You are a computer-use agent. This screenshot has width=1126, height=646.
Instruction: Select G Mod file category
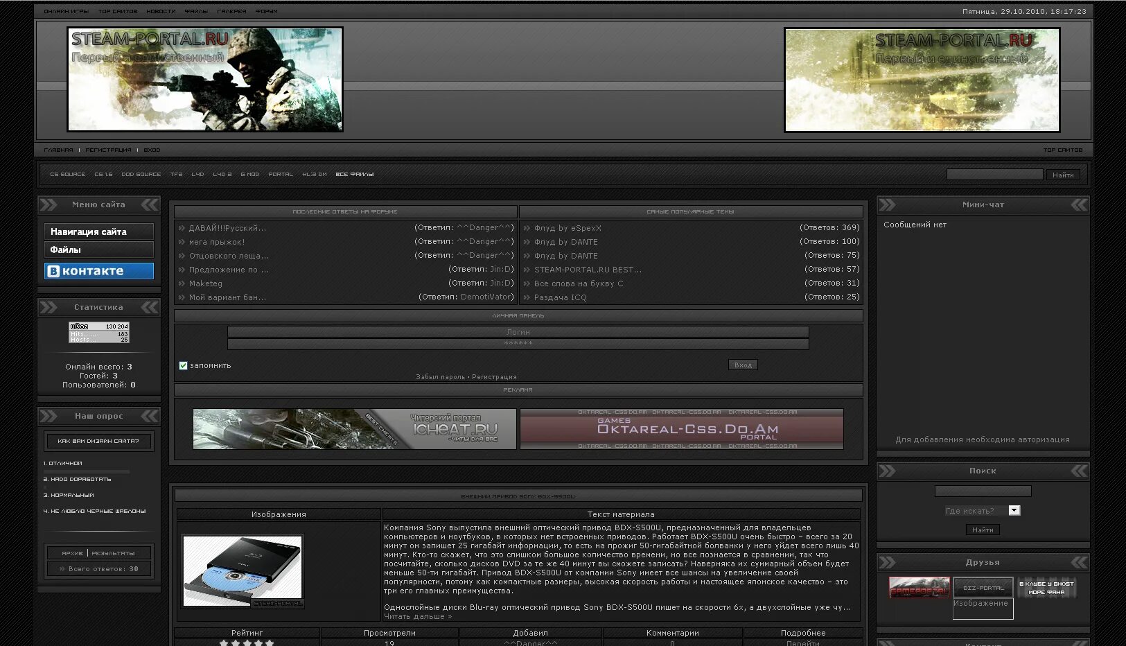(250, 175)
